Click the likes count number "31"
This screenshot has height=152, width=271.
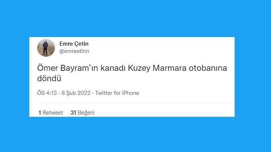coord(73,113)
